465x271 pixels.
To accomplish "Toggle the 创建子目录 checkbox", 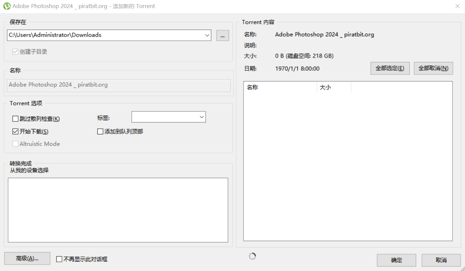I will click(x=15, y=52).
